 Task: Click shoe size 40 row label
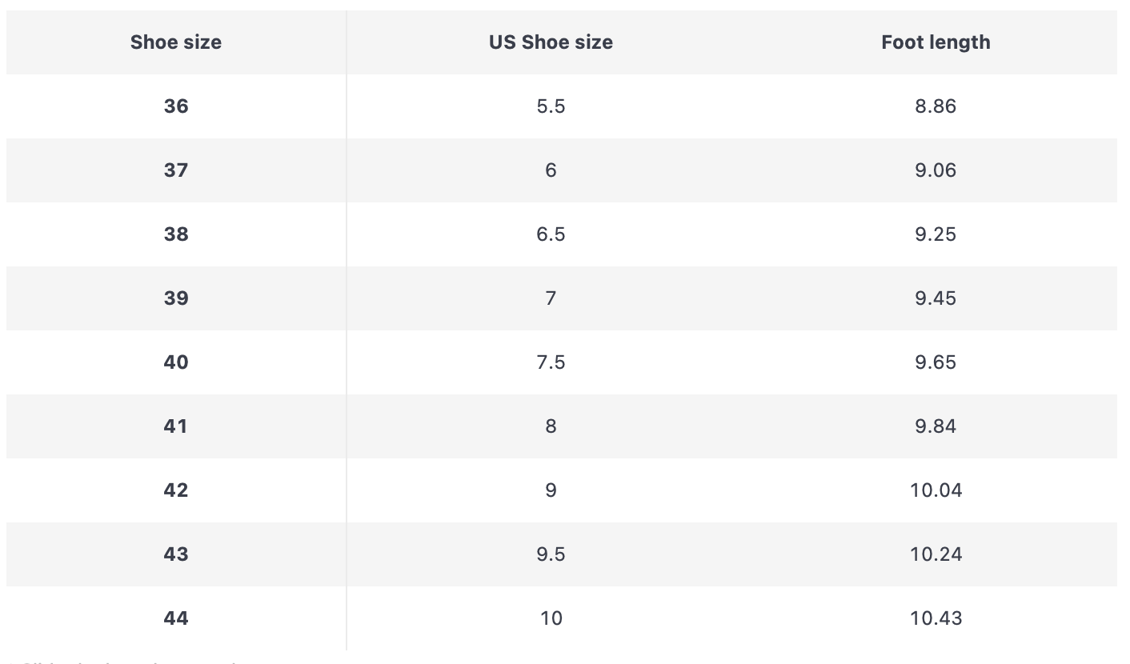point(176,362)
